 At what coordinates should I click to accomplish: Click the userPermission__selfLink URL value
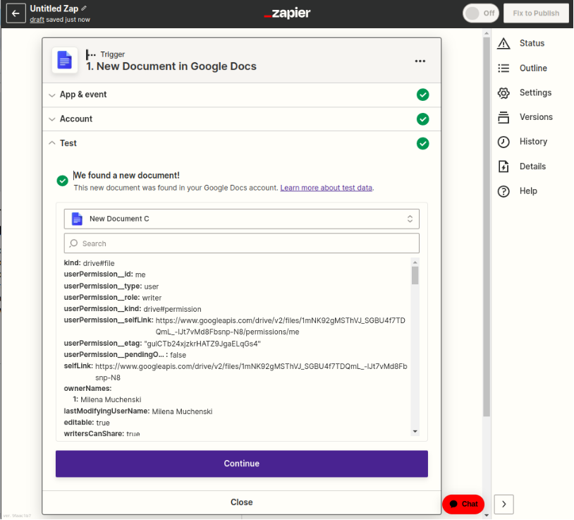click(281, 326)
